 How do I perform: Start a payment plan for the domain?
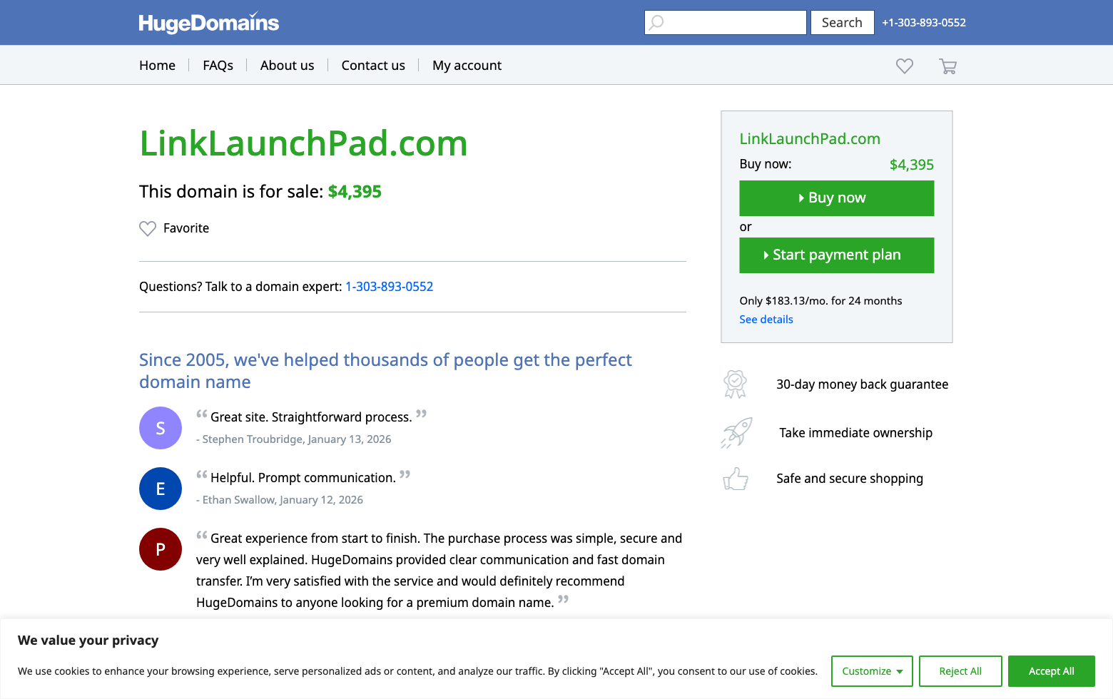pyautogui.click(x=836, y=255)
